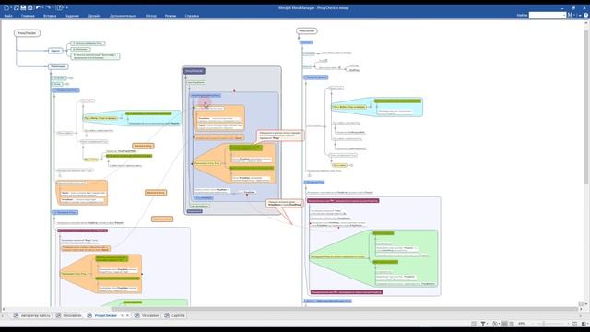Image resolution: width=590 pixels, height=332 pixels.
Task: Open the Задание ribbon tab
Action: [x=72, y=16]
